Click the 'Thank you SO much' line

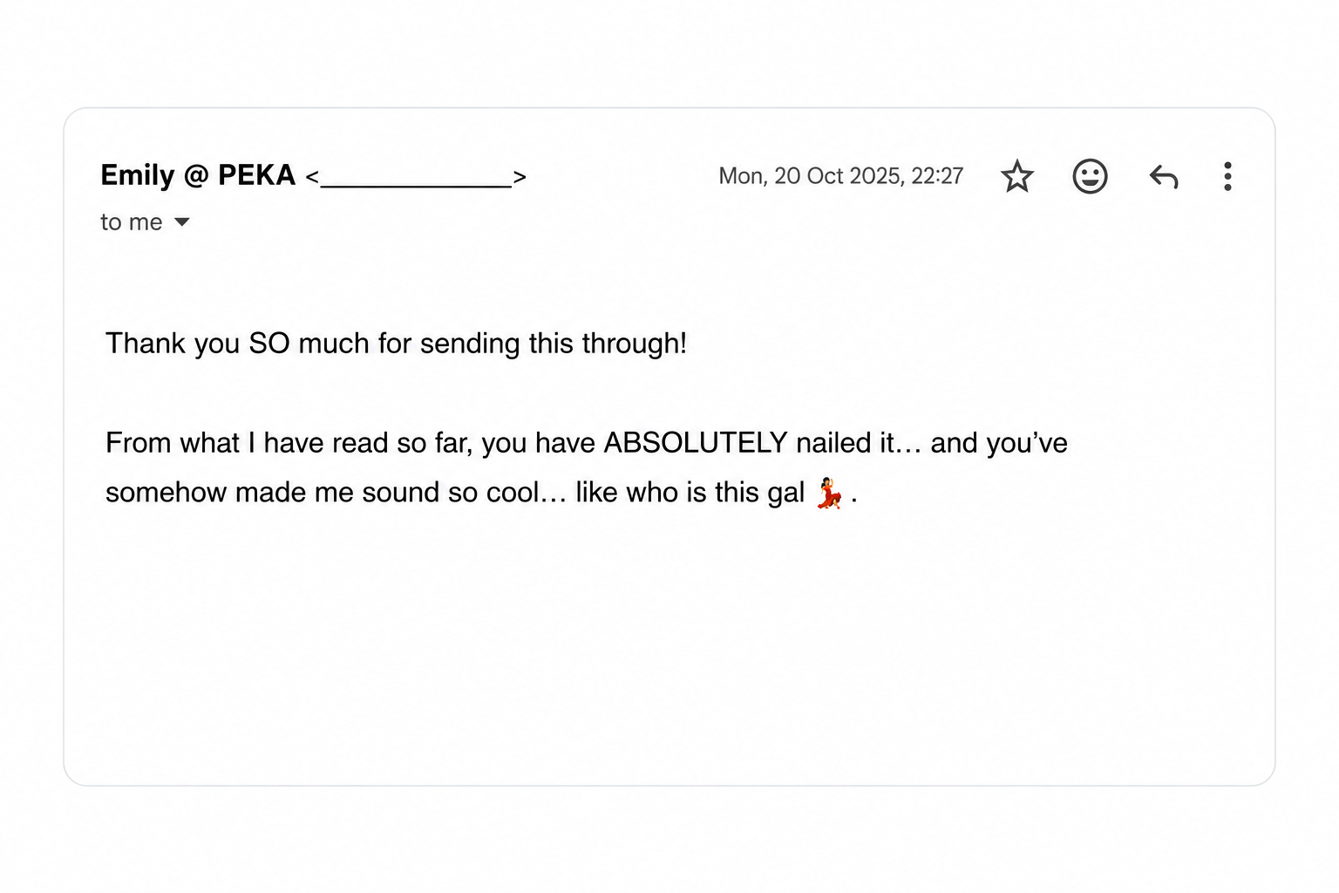coord(396,344)
